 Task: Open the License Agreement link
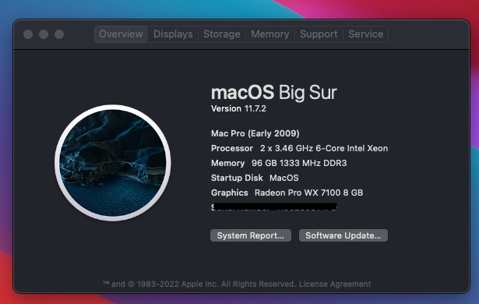335,284
